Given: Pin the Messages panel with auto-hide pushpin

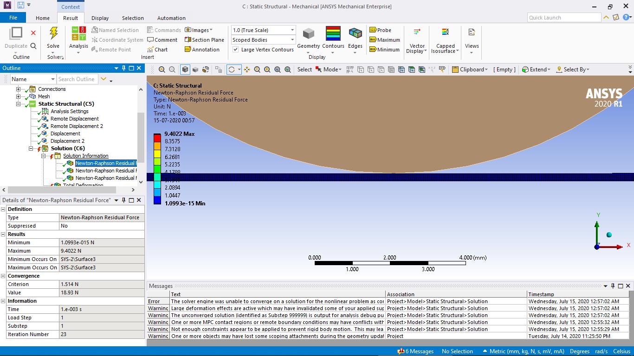Looking at the screenshot, I should 613,286.
